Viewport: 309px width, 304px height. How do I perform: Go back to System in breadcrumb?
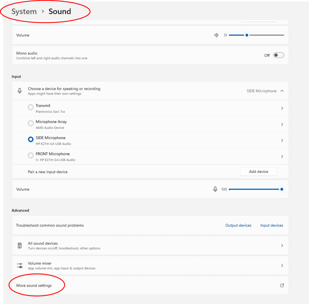24,11
